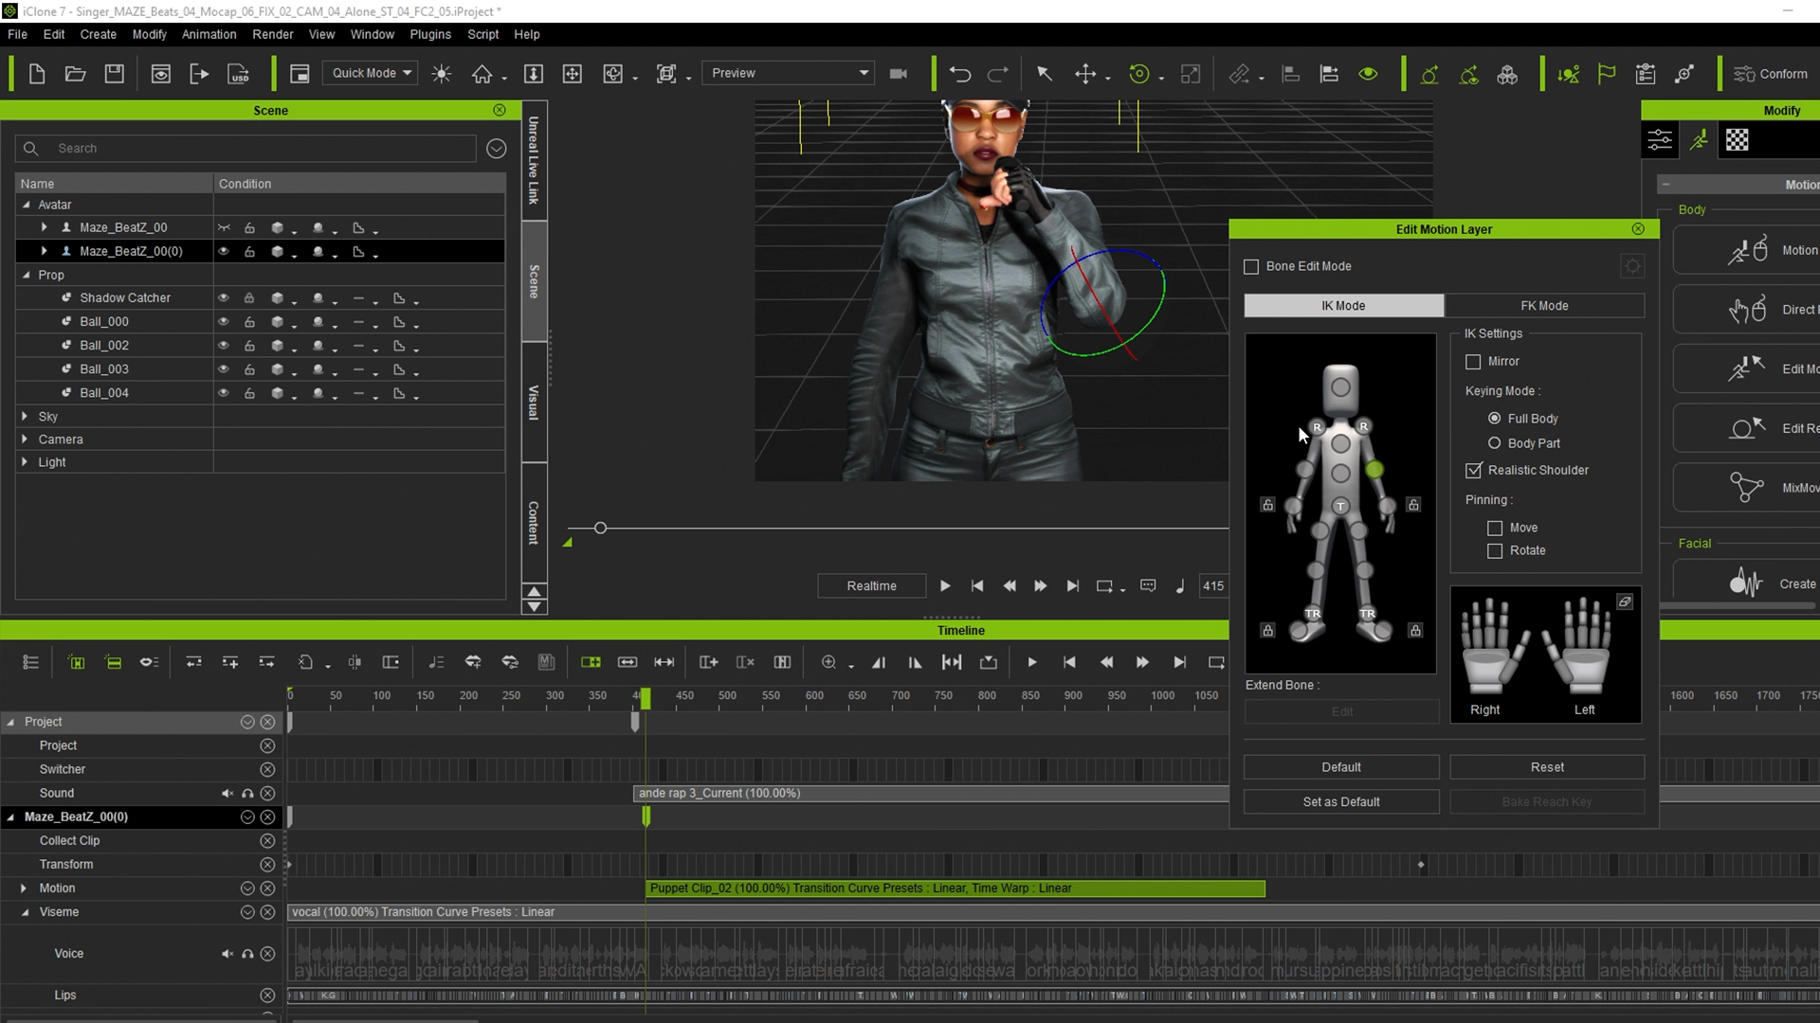Click the Set as Default button

coord(1340,802)
